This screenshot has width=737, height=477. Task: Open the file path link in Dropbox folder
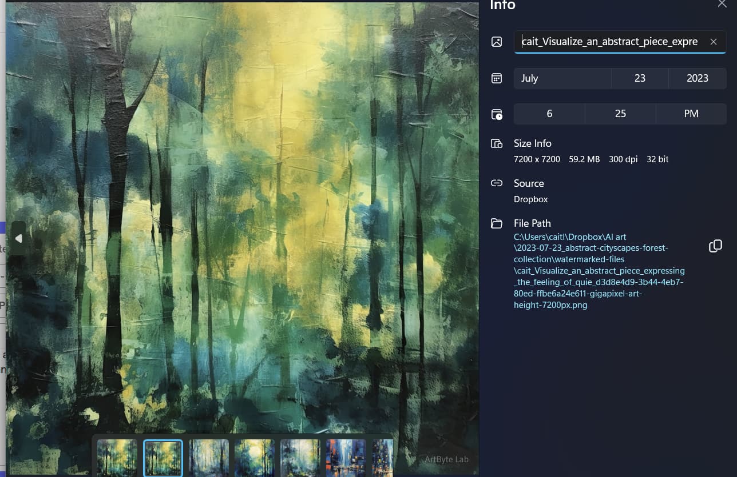599,271
